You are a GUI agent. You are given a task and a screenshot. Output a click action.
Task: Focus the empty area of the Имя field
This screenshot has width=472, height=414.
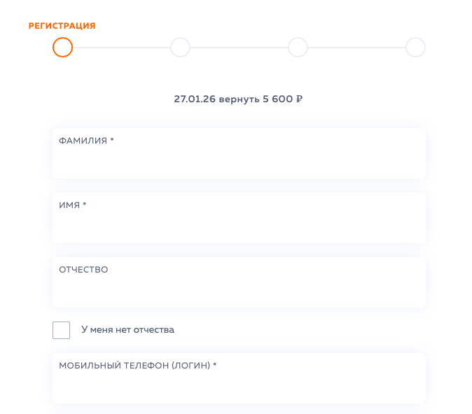(238, 227)
